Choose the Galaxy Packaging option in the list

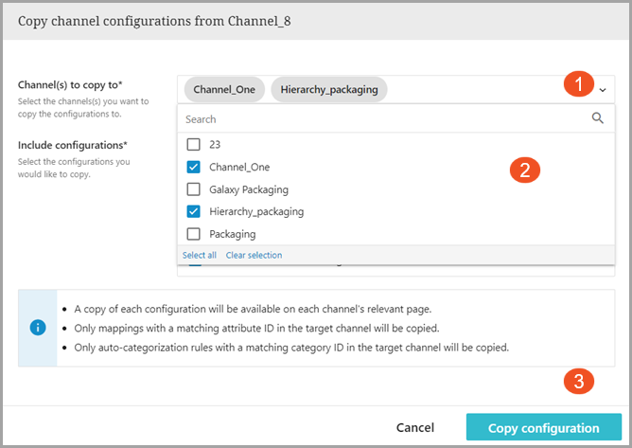tap(249, 189)
